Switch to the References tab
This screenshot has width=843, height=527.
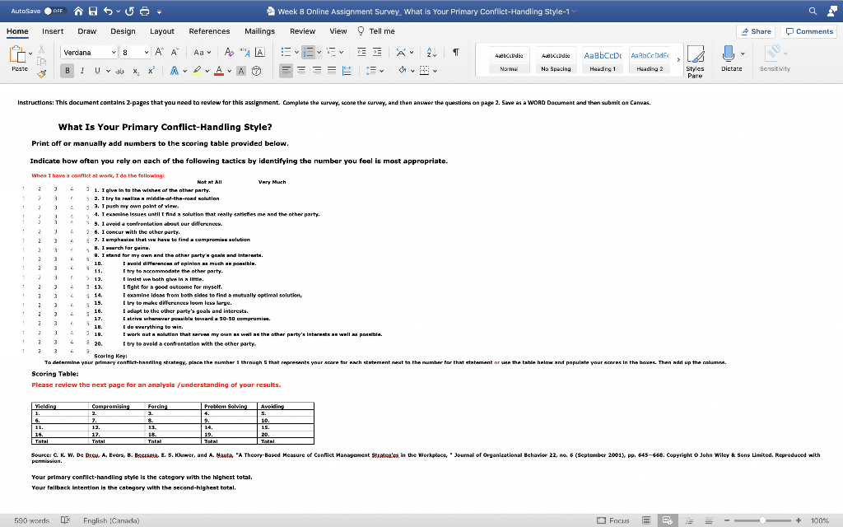pos(209,31)
